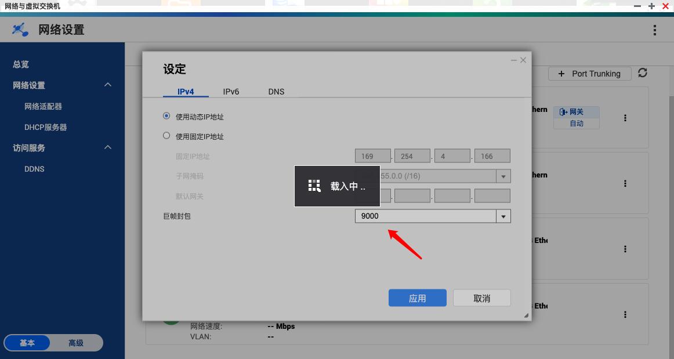Switch to 高级 advanced mode toggle
674x359 pixels.
[76, 343]
